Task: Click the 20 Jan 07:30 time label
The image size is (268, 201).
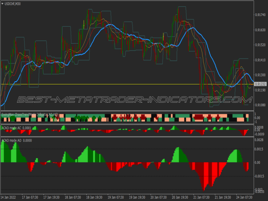Action: click(x=159, y=197)
